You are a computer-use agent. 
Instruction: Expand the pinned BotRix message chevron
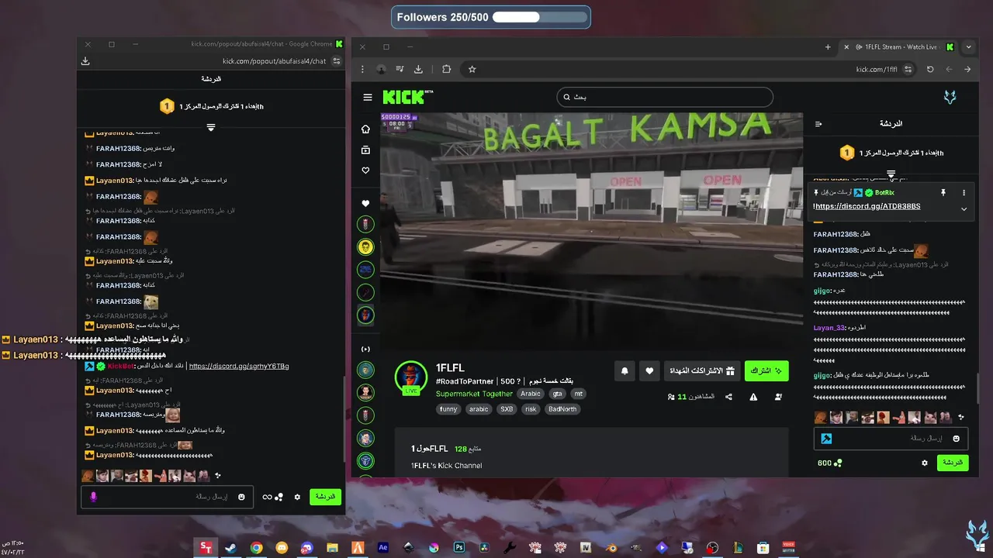tap(964, 208)
